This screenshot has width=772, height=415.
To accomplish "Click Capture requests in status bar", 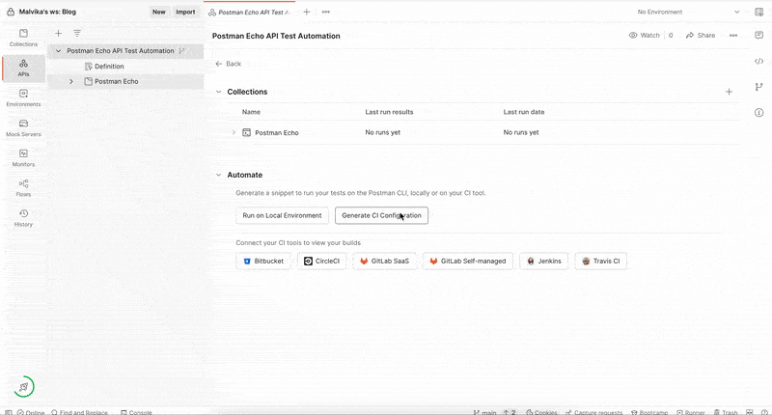I will [594, 412].
